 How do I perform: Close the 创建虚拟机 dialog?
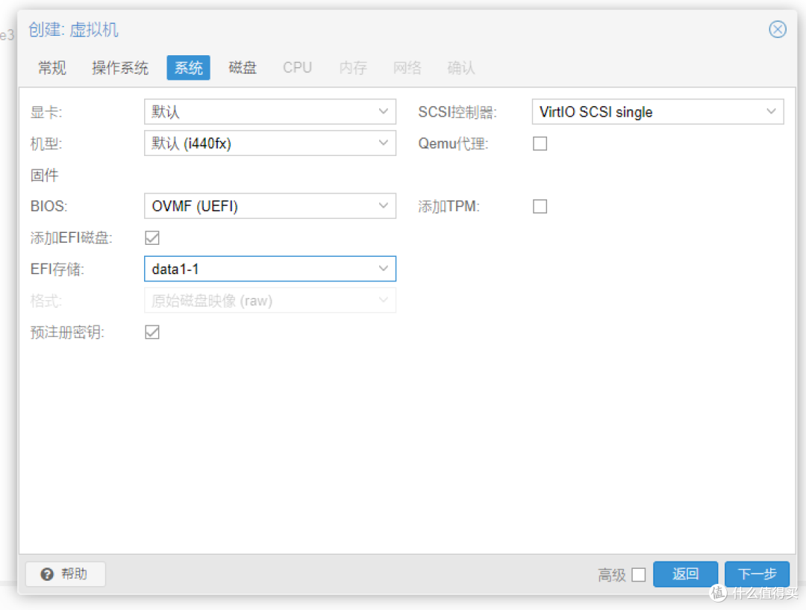[x=778, y=29]
